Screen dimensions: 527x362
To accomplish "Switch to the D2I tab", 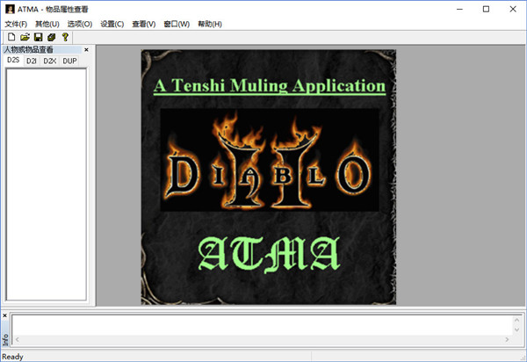I will 32,62.
